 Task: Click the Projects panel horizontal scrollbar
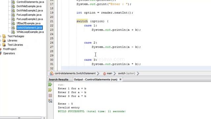20,118
